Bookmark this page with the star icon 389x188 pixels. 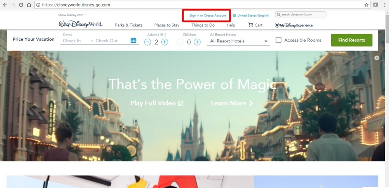coord(366,5)
